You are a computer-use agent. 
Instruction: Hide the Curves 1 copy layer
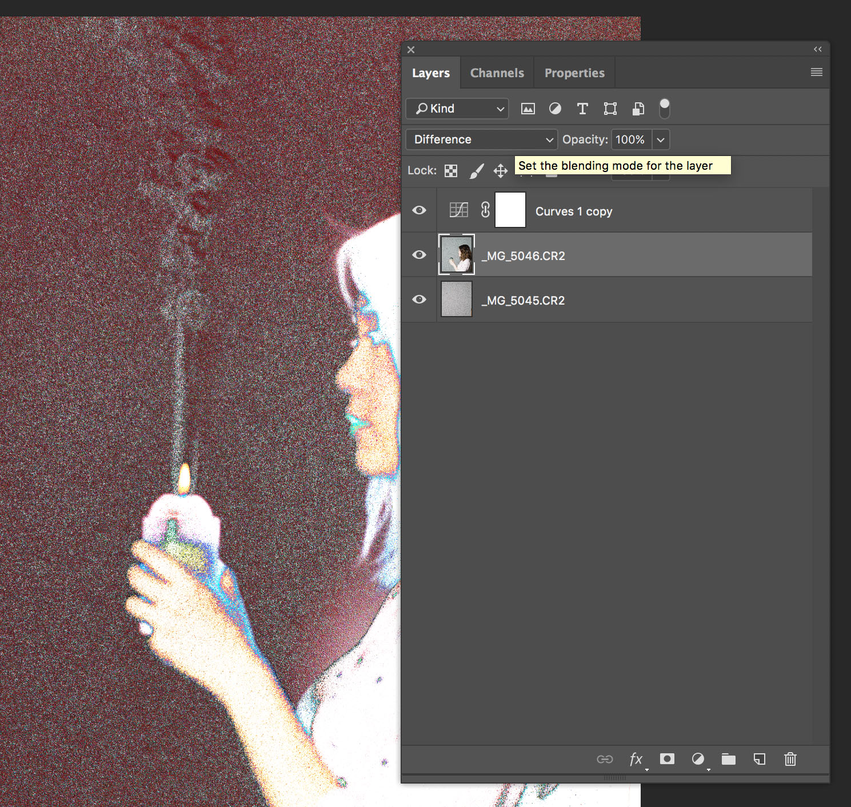pyautogui.click(x=419, y=210)
